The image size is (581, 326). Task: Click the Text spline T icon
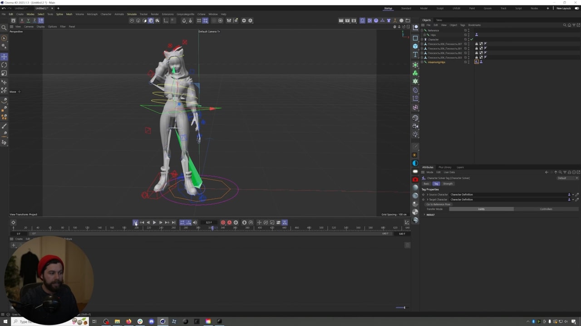pyautogui.click(x=415, y=54)
